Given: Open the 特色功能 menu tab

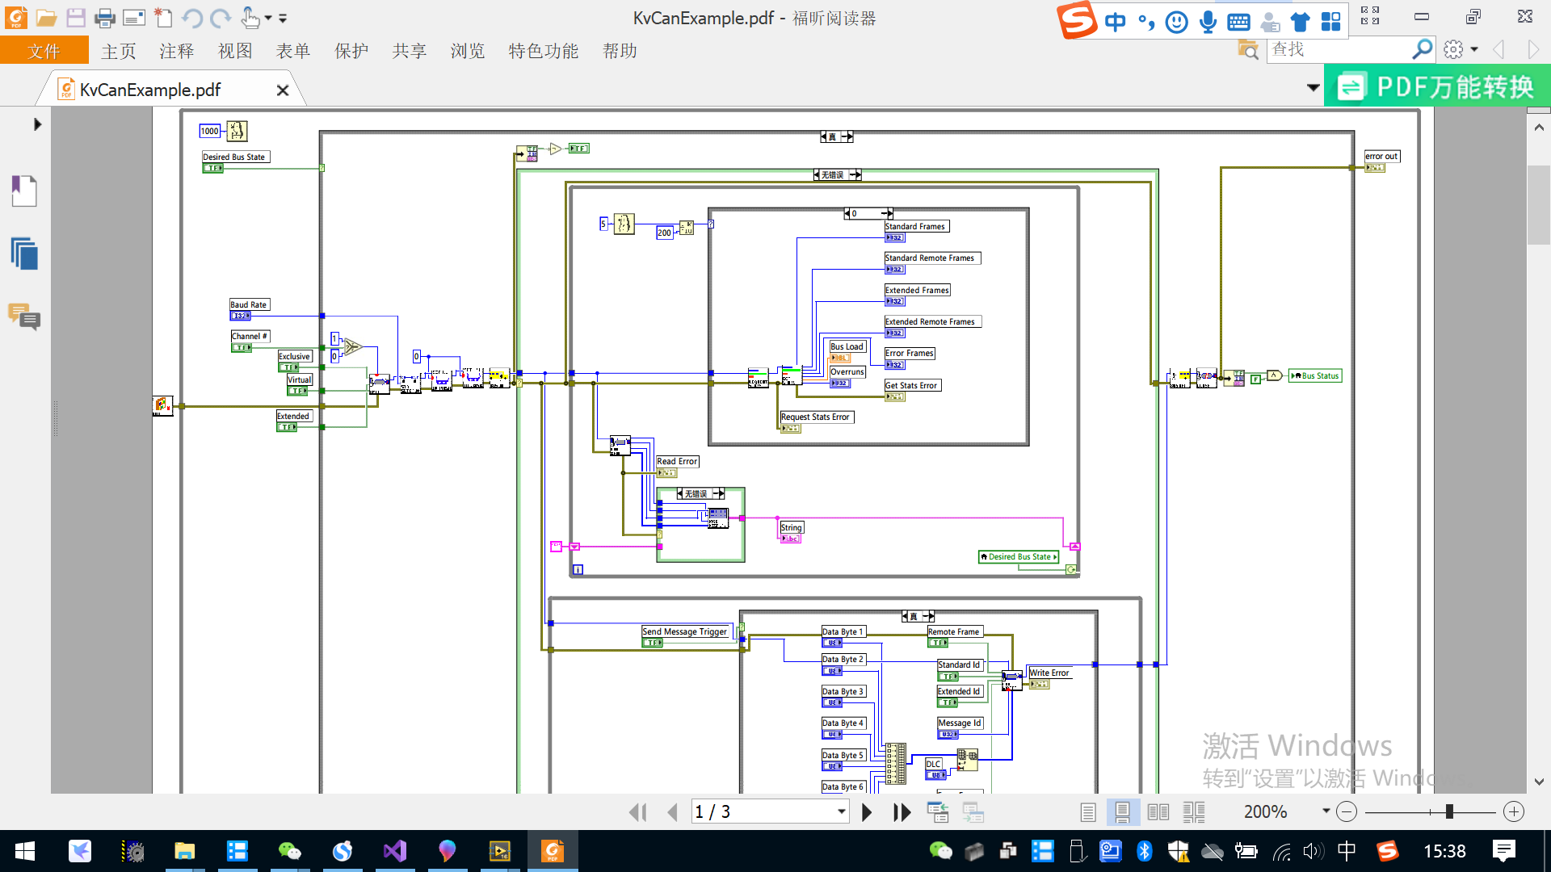Looking at the screenshot, I should (x=543, y=50).
